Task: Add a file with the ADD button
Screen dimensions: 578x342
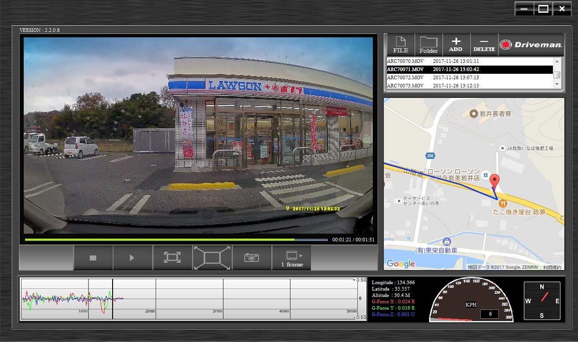Action: point(456,45)
